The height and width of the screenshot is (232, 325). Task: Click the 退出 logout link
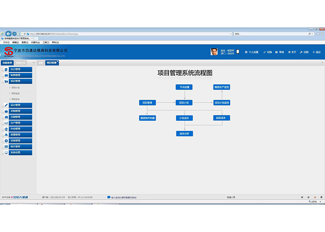tap(317, 52)
